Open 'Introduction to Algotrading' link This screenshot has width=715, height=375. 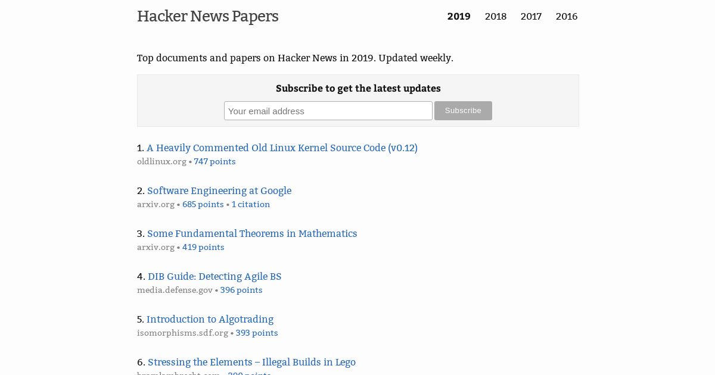coord(210,319)
